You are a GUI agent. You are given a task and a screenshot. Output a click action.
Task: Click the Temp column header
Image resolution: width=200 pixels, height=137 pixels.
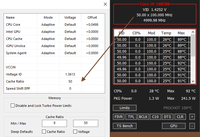tap(166, 33)
